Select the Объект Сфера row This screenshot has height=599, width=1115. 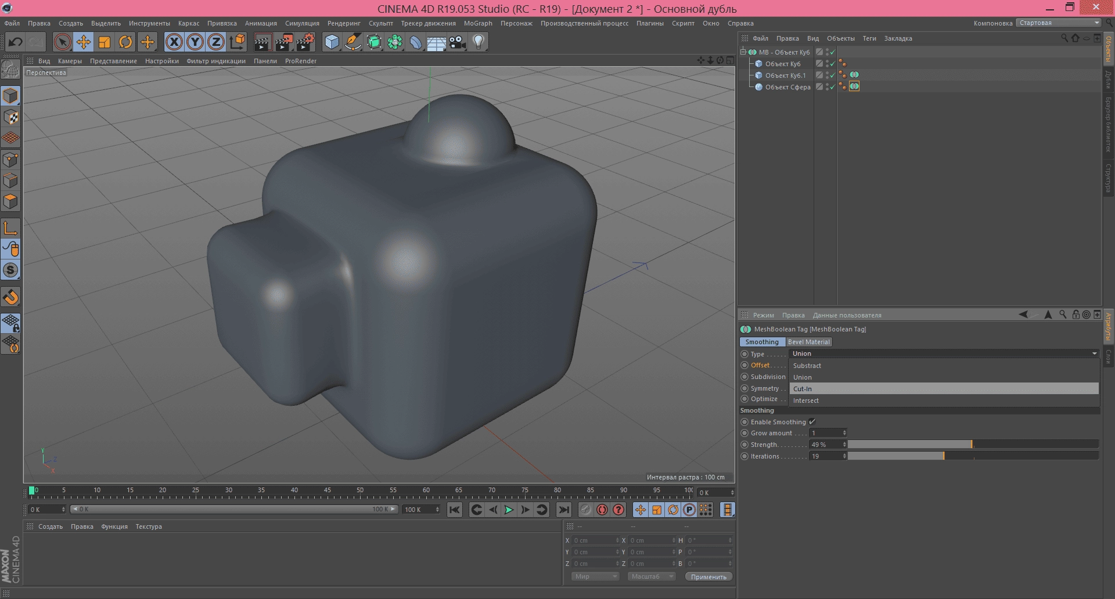coord(787,87)
